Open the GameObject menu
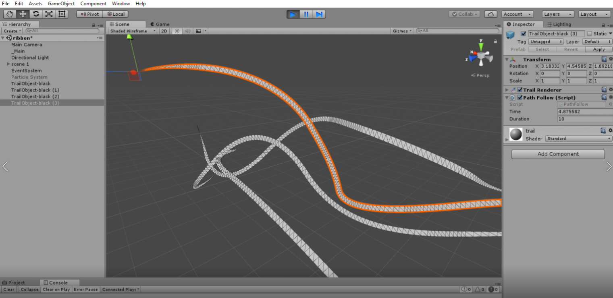Screen dimensions: 613x298 pos(61,4)
